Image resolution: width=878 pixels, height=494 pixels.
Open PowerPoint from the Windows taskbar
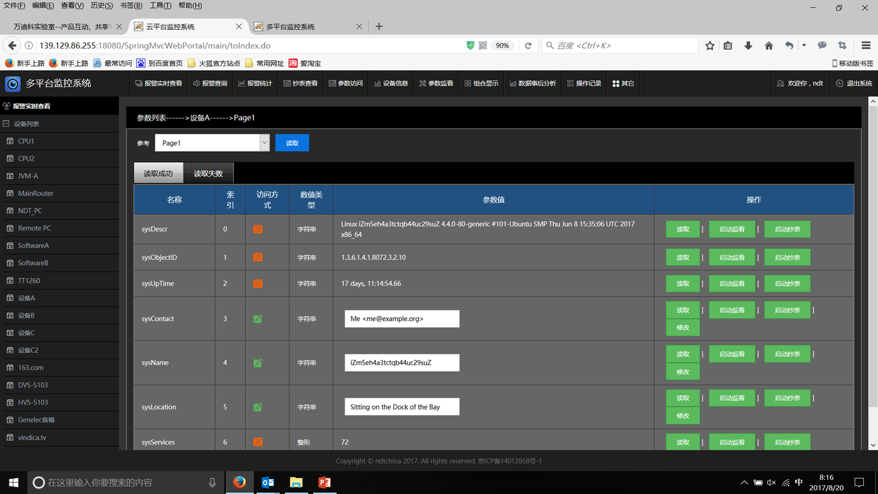point(324,482)
